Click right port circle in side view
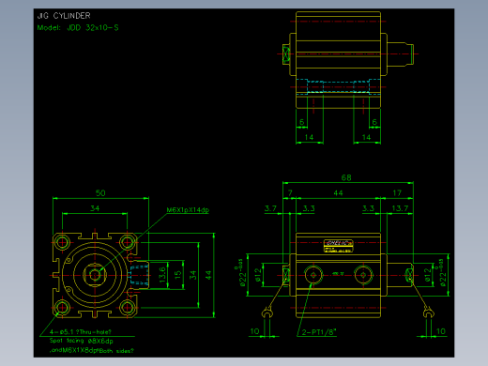This screenshot has height=366, width=488. click(363, 275)
